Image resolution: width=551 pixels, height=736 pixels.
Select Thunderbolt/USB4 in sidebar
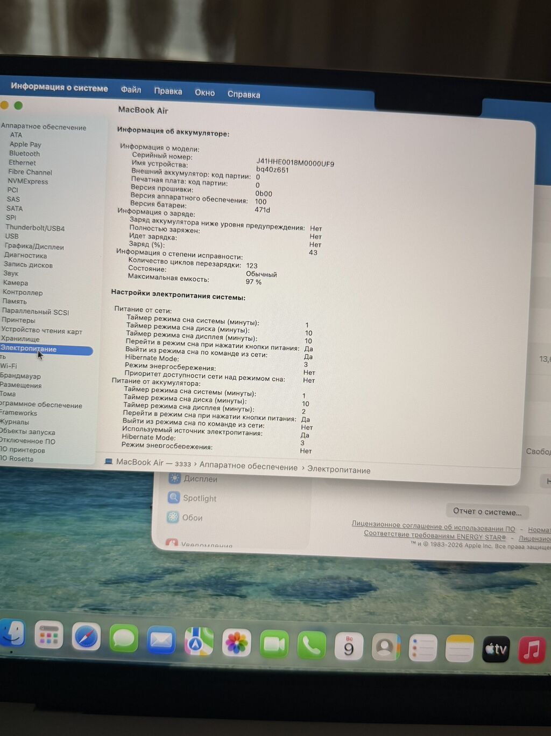coord(35,228)
